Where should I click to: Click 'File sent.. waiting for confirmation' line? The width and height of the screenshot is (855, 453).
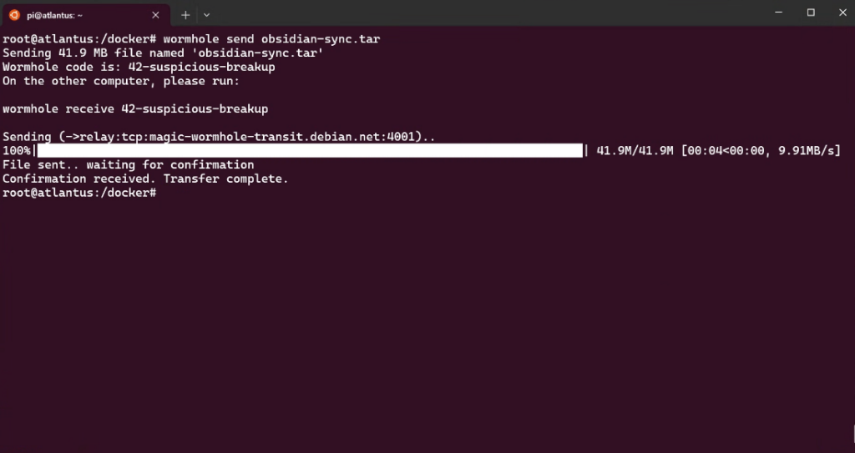[128, 164]
